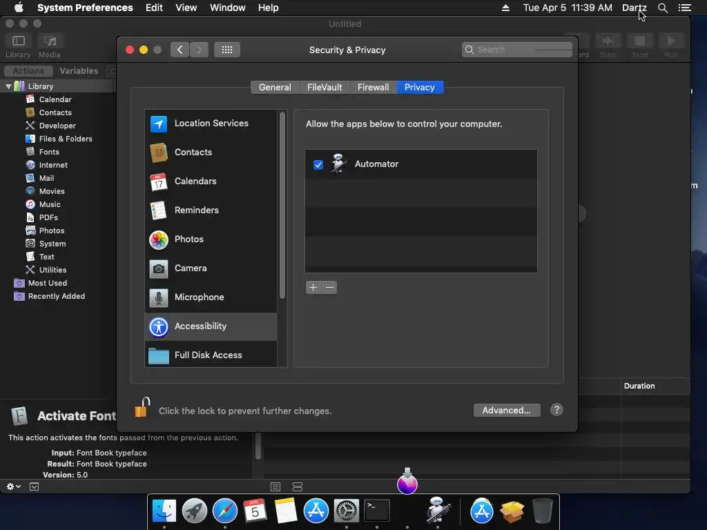Image resolution: width=707 pixels, height=530 pixels.
Task: Select Microphone in the privacy list
Action: pyautogui.click(x=211, y=297)
